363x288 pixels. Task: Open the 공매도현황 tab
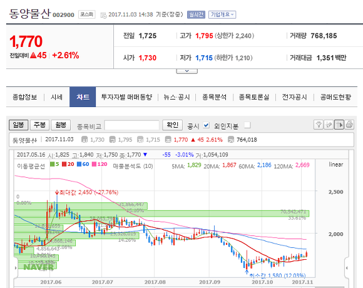point(335,97)
